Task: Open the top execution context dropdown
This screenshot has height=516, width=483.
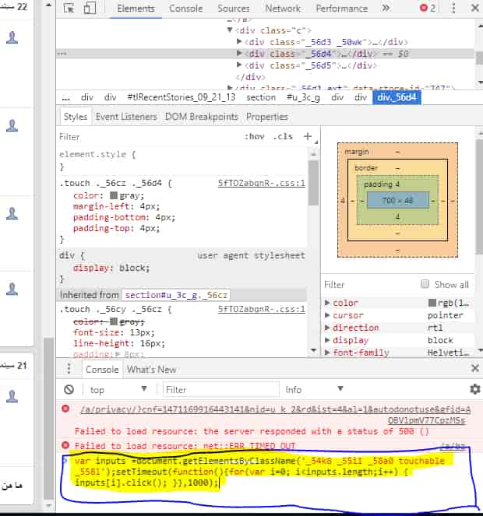Action: pos(118,390)
